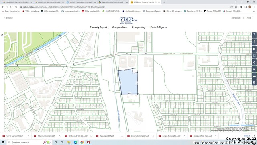Zoom out of the map
This screenshot has width=257, height=145.
(254, 37)
